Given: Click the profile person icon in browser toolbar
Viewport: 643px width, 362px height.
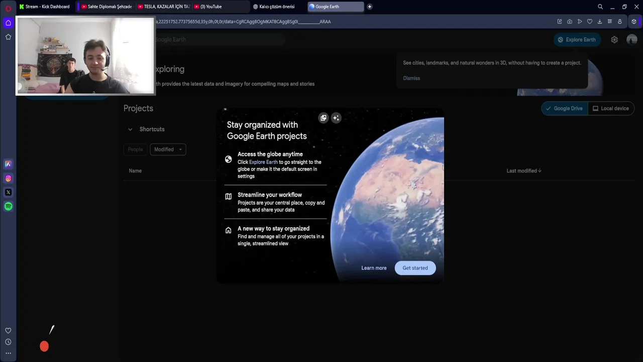Looking at the screenshot, I should (620, 22).
